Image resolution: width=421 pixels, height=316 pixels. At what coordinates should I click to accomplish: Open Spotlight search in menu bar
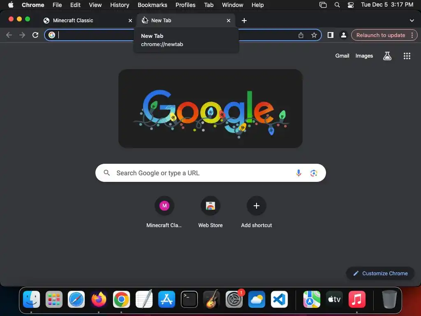tap(337, 5)
